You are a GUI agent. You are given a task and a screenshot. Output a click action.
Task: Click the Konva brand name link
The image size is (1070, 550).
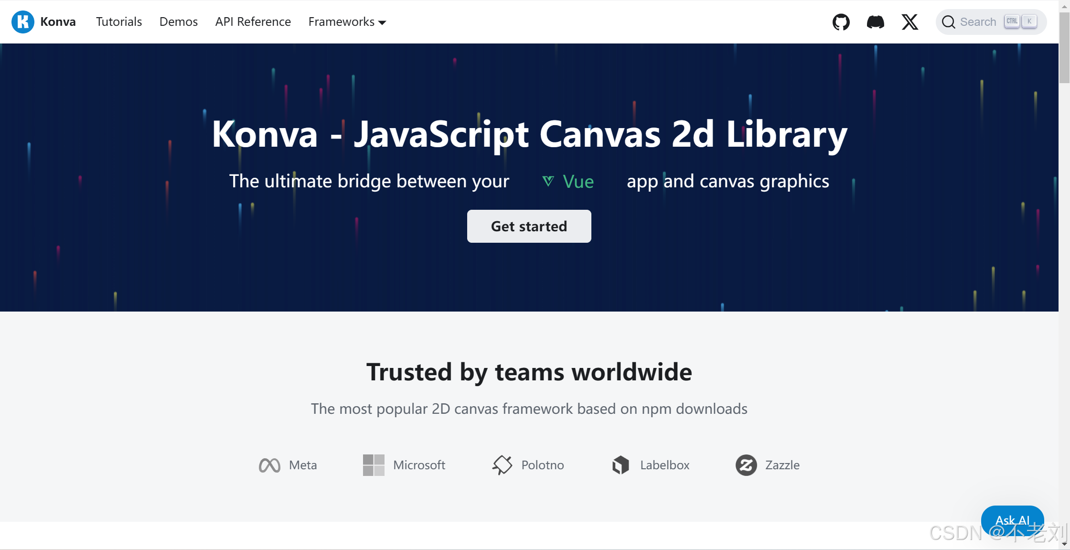click(x=58, y=22)
